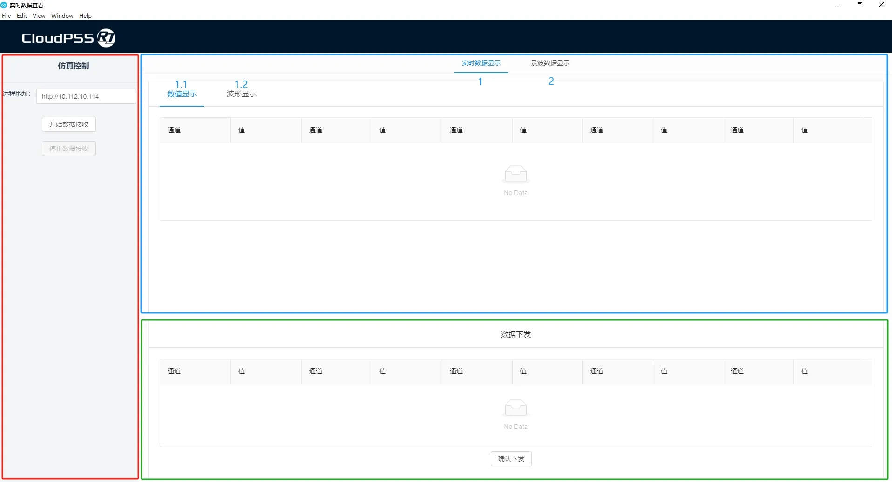892x482 pixels.
Task: Open the Window menu
Action: [62, 15]
